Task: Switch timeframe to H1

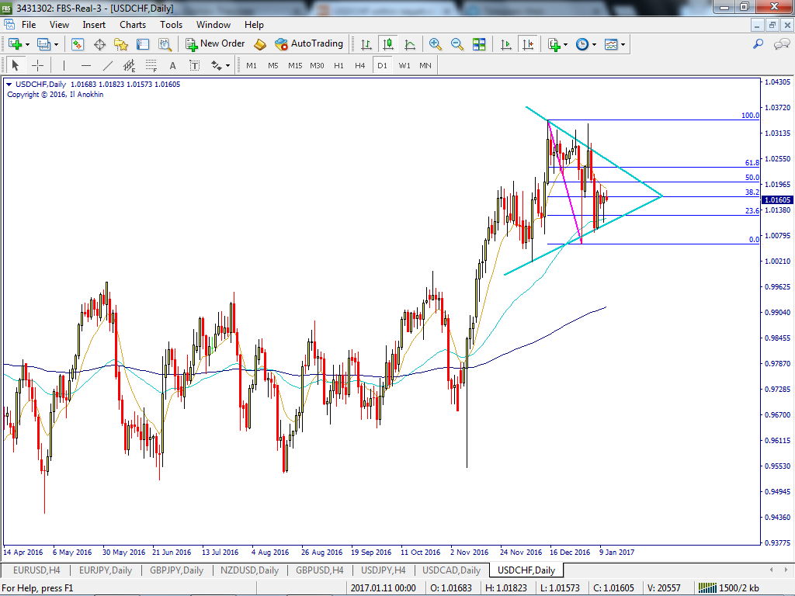Action: tap(338, 65)
